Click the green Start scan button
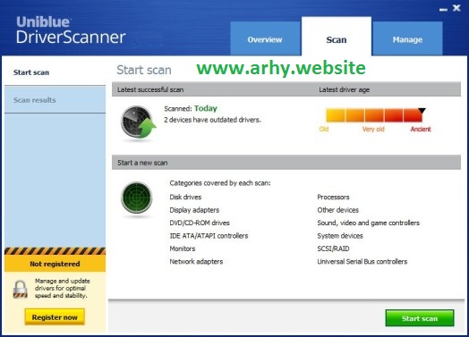The height and width of the screenshot is (337, 469). coord(420,318)
